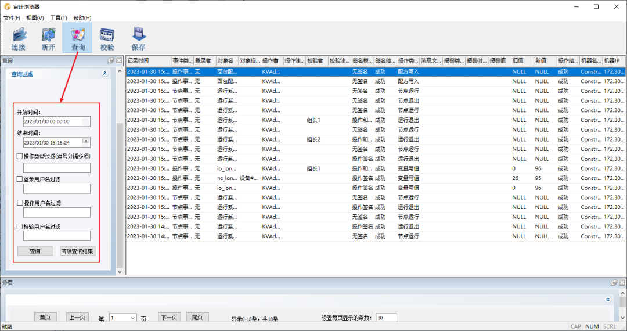Pin the 查询 panel with pushpin icon
The height and width of the screenshot is (331, 627).
pyautogui.click(x=111, y=61)
